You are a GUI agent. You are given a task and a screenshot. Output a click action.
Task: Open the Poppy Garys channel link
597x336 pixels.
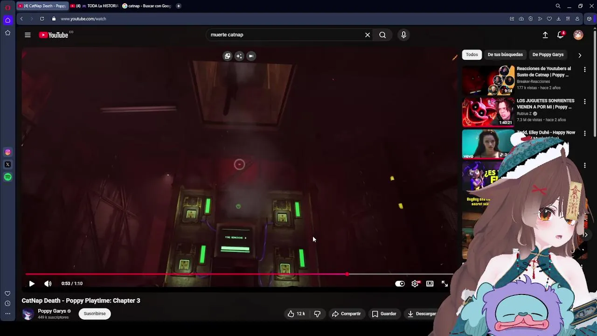point(52,311)
